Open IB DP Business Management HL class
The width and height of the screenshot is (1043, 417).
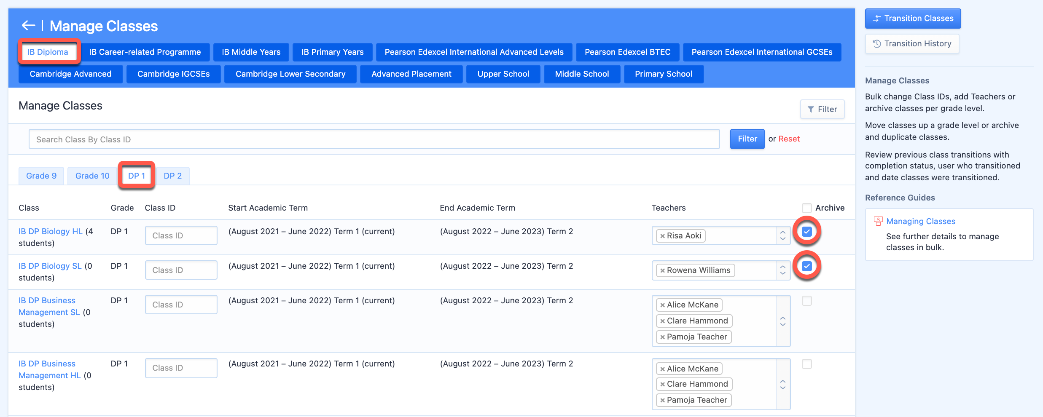(49, 369)
